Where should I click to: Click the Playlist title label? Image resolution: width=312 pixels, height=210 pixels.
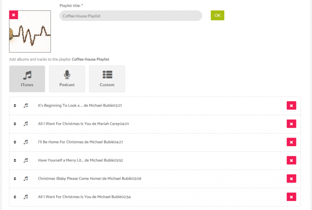tap(71, 5)
